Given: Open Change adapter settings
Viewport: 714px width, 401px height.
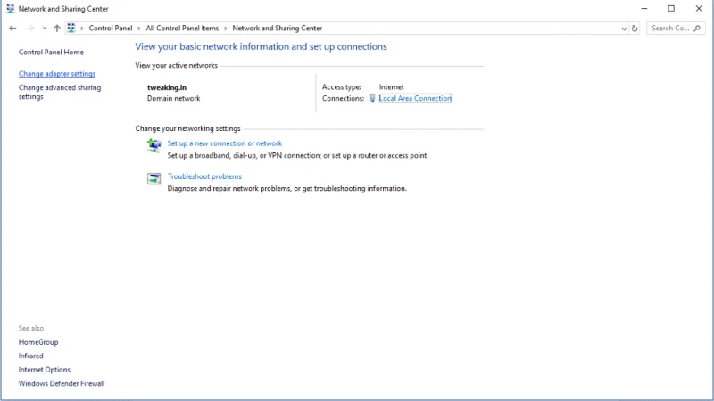Looking at the screenshot, I should tap(57, 74).
